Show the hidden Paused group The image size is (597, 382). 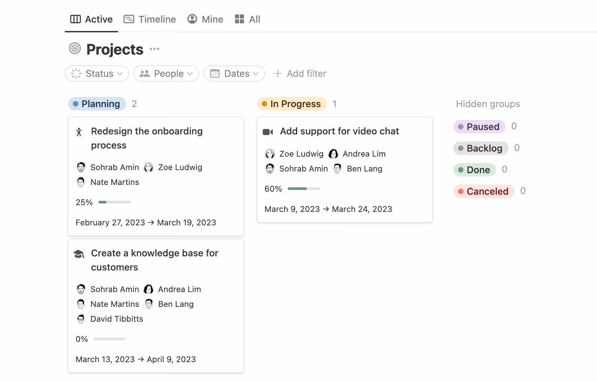[x=479, y=127]
